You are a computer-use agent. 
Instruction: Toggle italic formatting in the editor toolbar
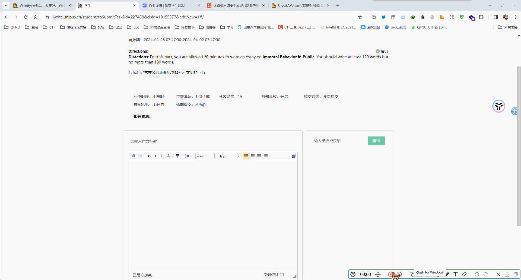155,156
